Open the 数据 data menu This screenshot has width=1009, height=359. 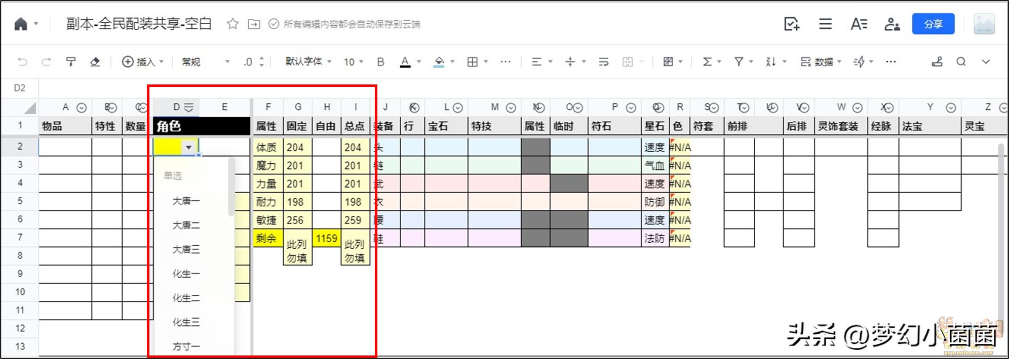pyautogui.click(x=821, y=62)
